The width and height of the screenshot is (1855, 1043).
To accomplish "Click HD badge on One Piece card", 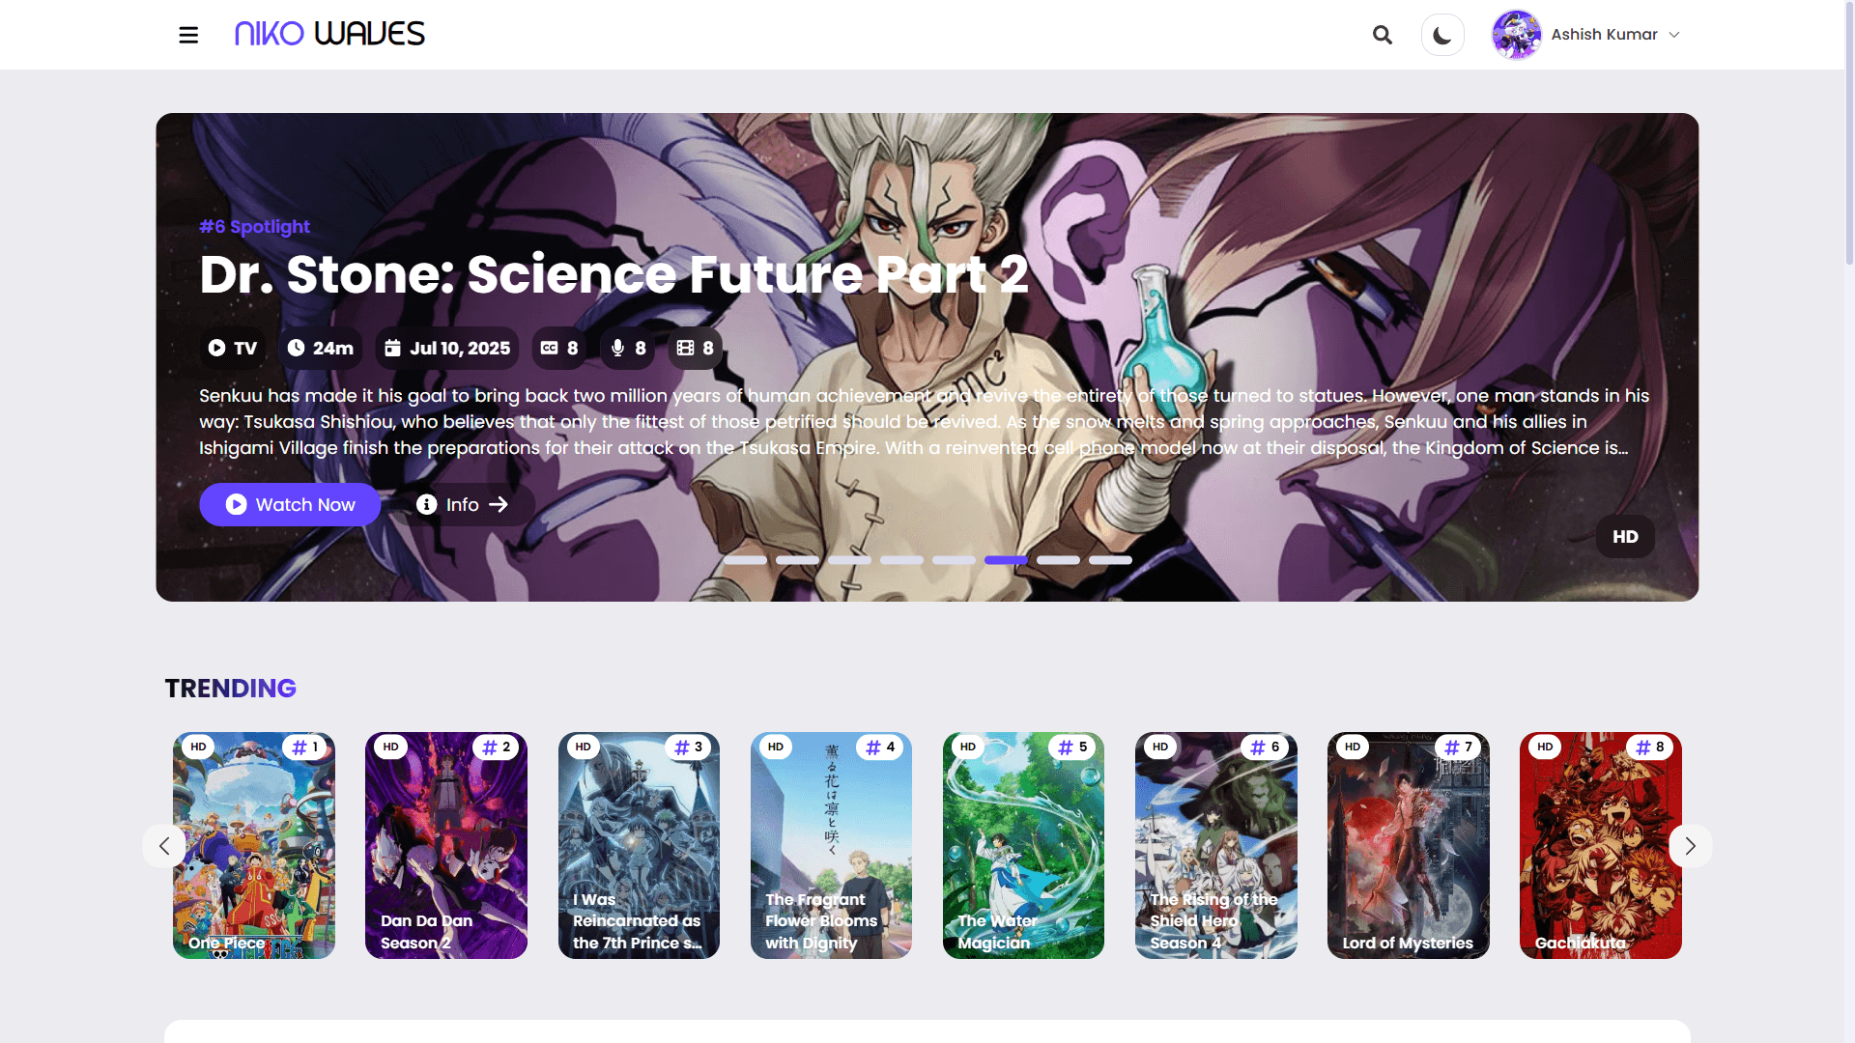I will pyautogui.click(x=198, y=747).
